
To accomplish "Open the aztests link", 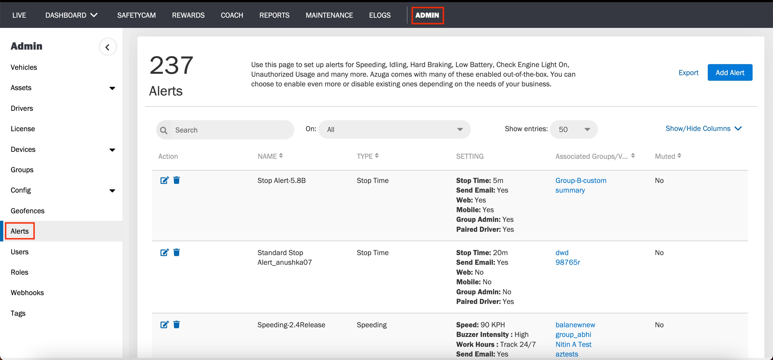I will coord(567,354).
